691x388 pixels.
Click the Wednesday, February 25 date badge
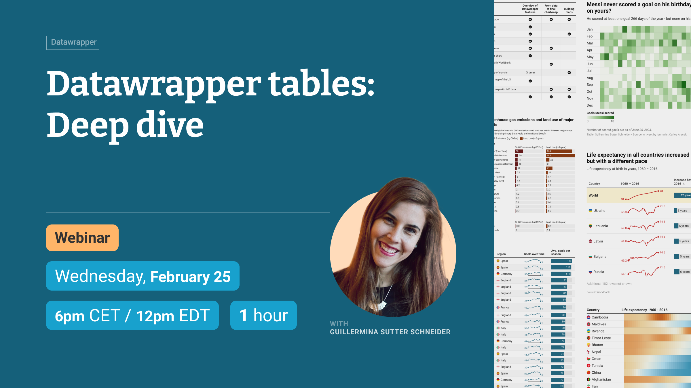(x=143, y=276)
